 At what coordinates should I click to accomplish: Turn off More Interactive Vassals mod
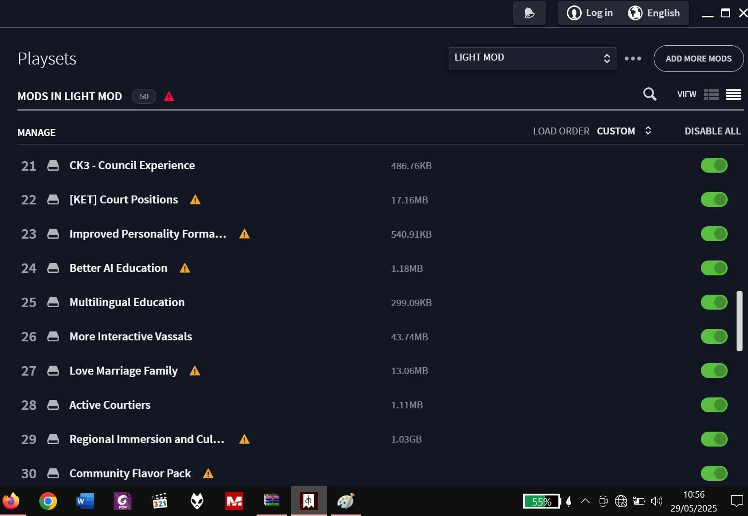tap(714, 336)
